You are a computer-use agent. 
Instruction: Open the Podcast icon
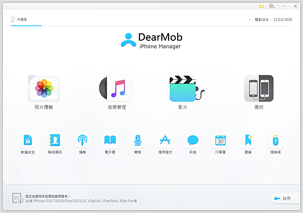coord(82,140)
